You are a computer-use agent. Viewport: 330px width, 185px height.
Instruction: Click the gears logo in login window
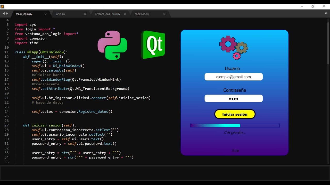click(234, 48)
